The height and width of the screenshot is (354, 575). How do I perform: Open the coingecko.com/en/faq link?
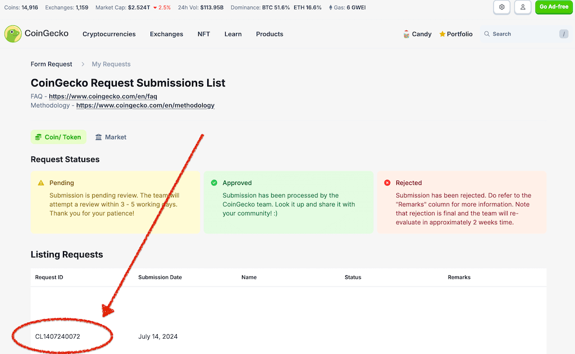(103, 97)
